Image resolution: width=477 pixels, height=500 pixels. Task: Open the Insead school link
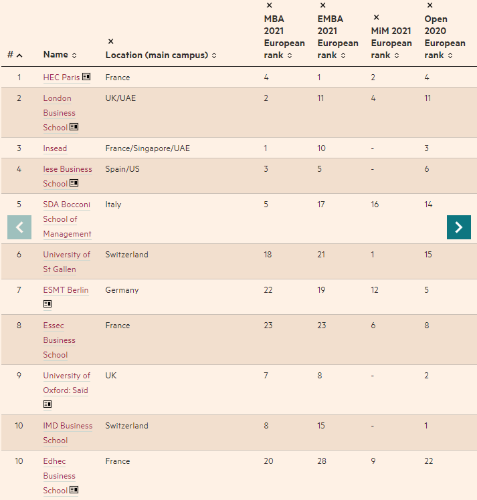[x=56, y=148]
